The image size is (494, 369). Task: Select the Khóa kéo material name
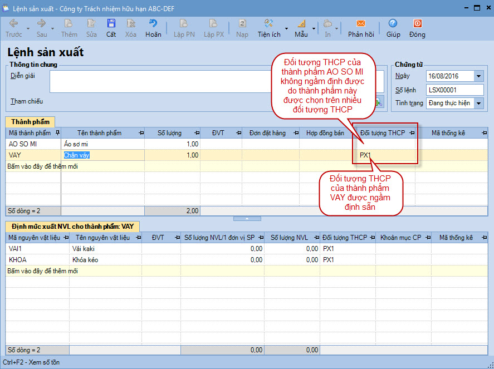106,260
